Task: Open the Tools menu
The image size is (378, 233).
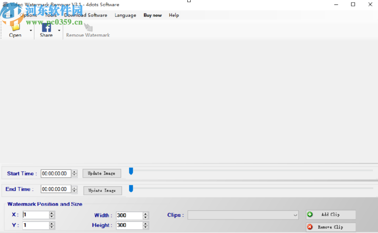Action: [51, 15]
